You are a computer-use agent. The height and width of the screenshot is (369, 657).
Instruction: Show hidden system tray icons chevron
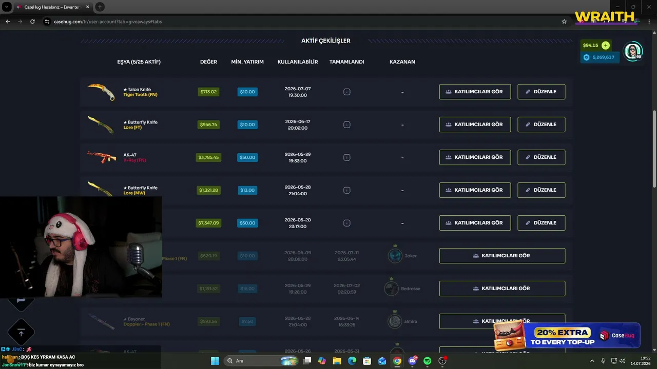(x=592, y=361)
